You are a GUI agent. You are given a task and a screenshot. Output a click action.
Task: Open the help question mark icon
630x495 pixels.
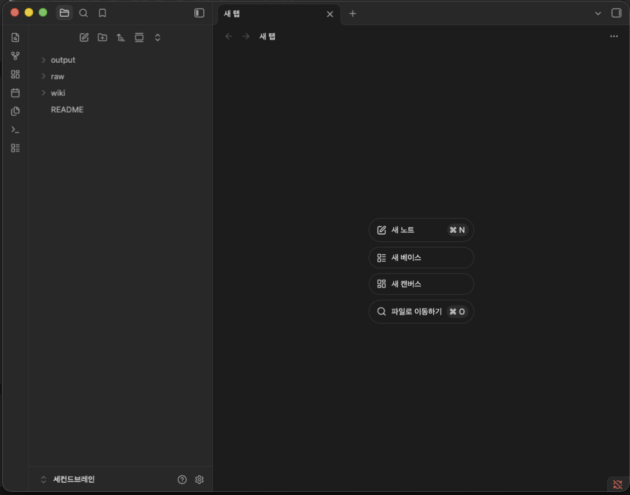coord(182,480)
